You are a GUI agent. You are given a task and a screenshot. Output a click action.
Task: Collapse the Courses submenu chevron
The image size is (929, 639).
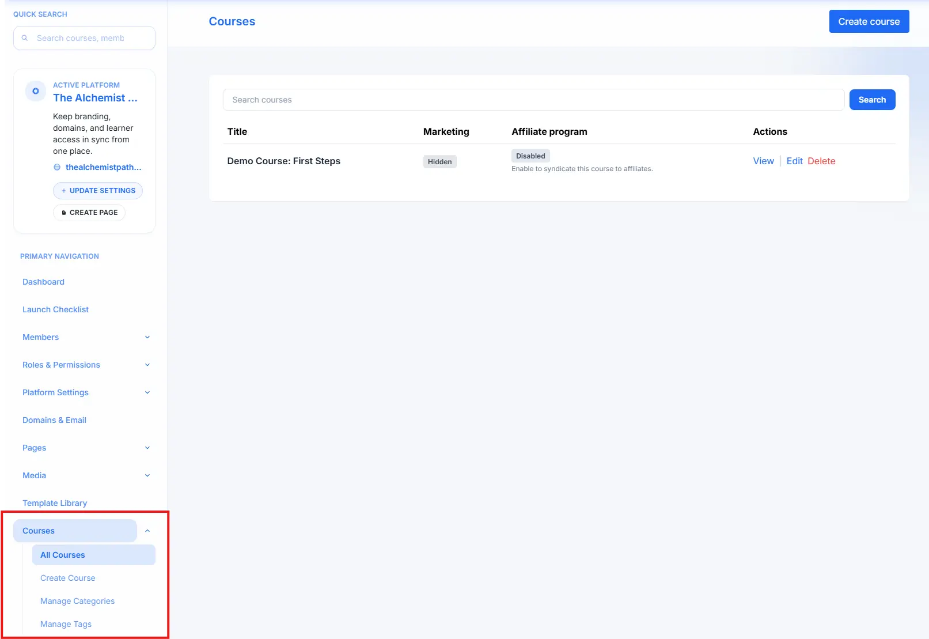pyautogui.click(x=147, y=531)
